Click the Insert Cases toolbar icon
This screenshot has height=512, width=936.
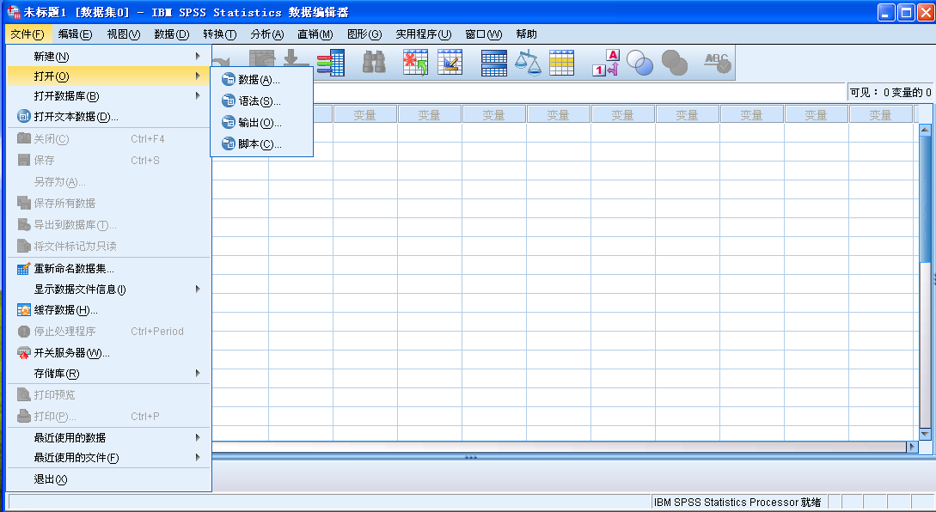(x=415, y=62)
